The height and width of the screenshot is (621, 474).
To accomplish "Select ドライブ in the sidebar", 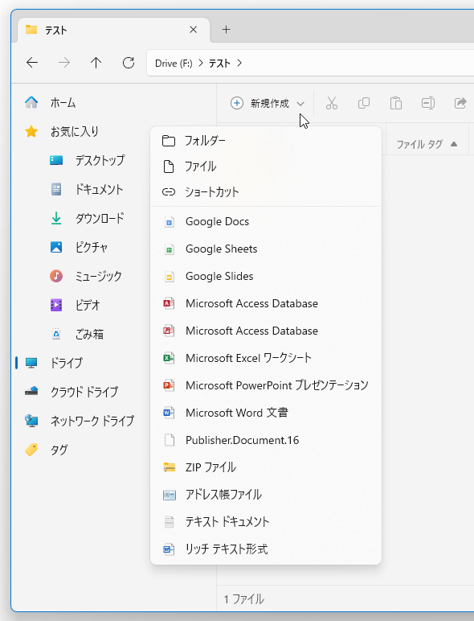I will pyautogui.click(x=53, y=363).
